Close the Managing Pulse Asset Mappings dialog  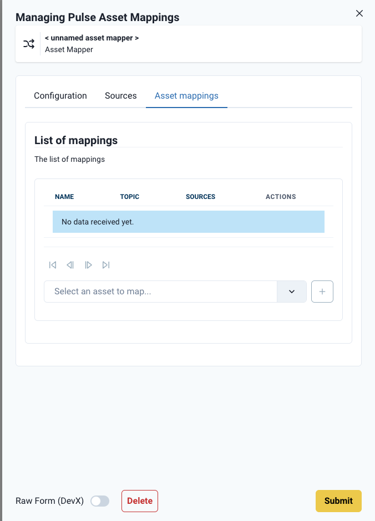coord(359,13)
